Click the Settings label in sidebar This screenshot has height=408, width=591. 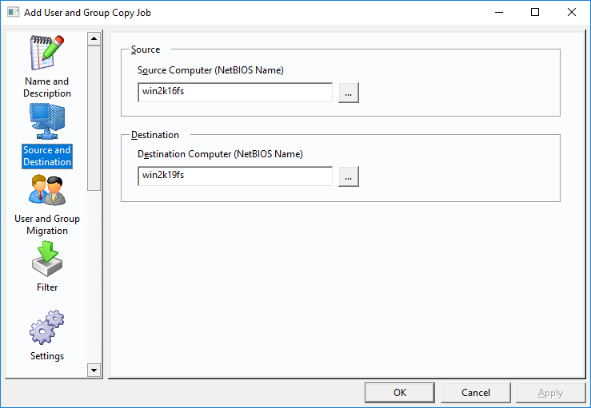click(47, 356)
